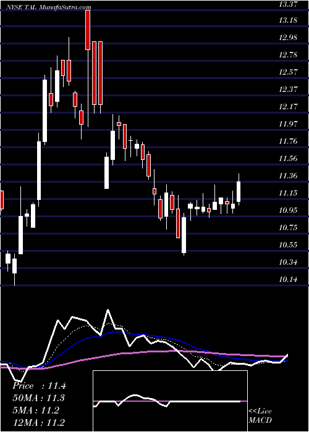Click inside the Live MACD inset chart
The image size is (309, 432).
click(170, 401)
